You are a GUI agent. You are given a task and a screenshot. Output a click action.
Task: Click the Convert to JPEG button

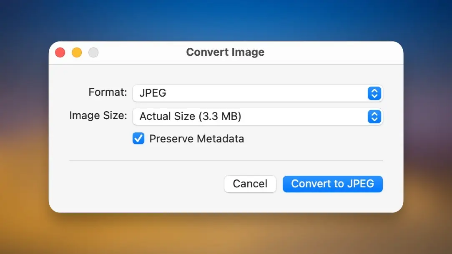click(x=332, y=184)
